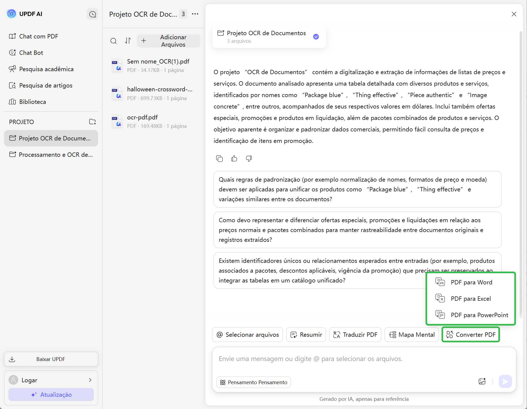527x409 pixels.
Task: Toggle Pensamento thinking mode
Action: [253, 382]
